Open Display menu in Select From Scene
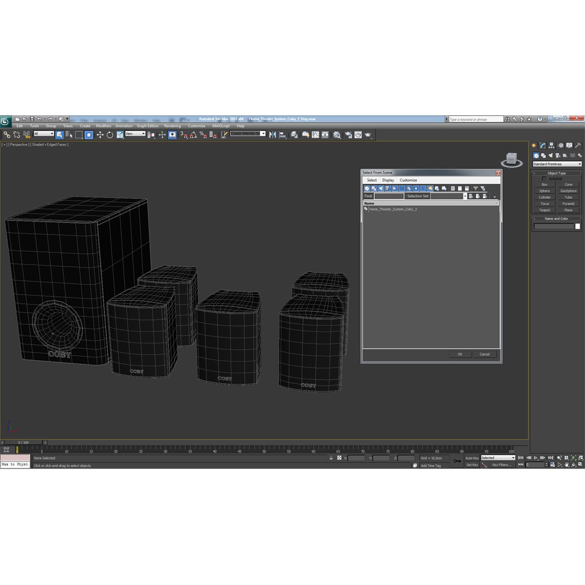This screenshot has height=585, width=585. [388, 180]
